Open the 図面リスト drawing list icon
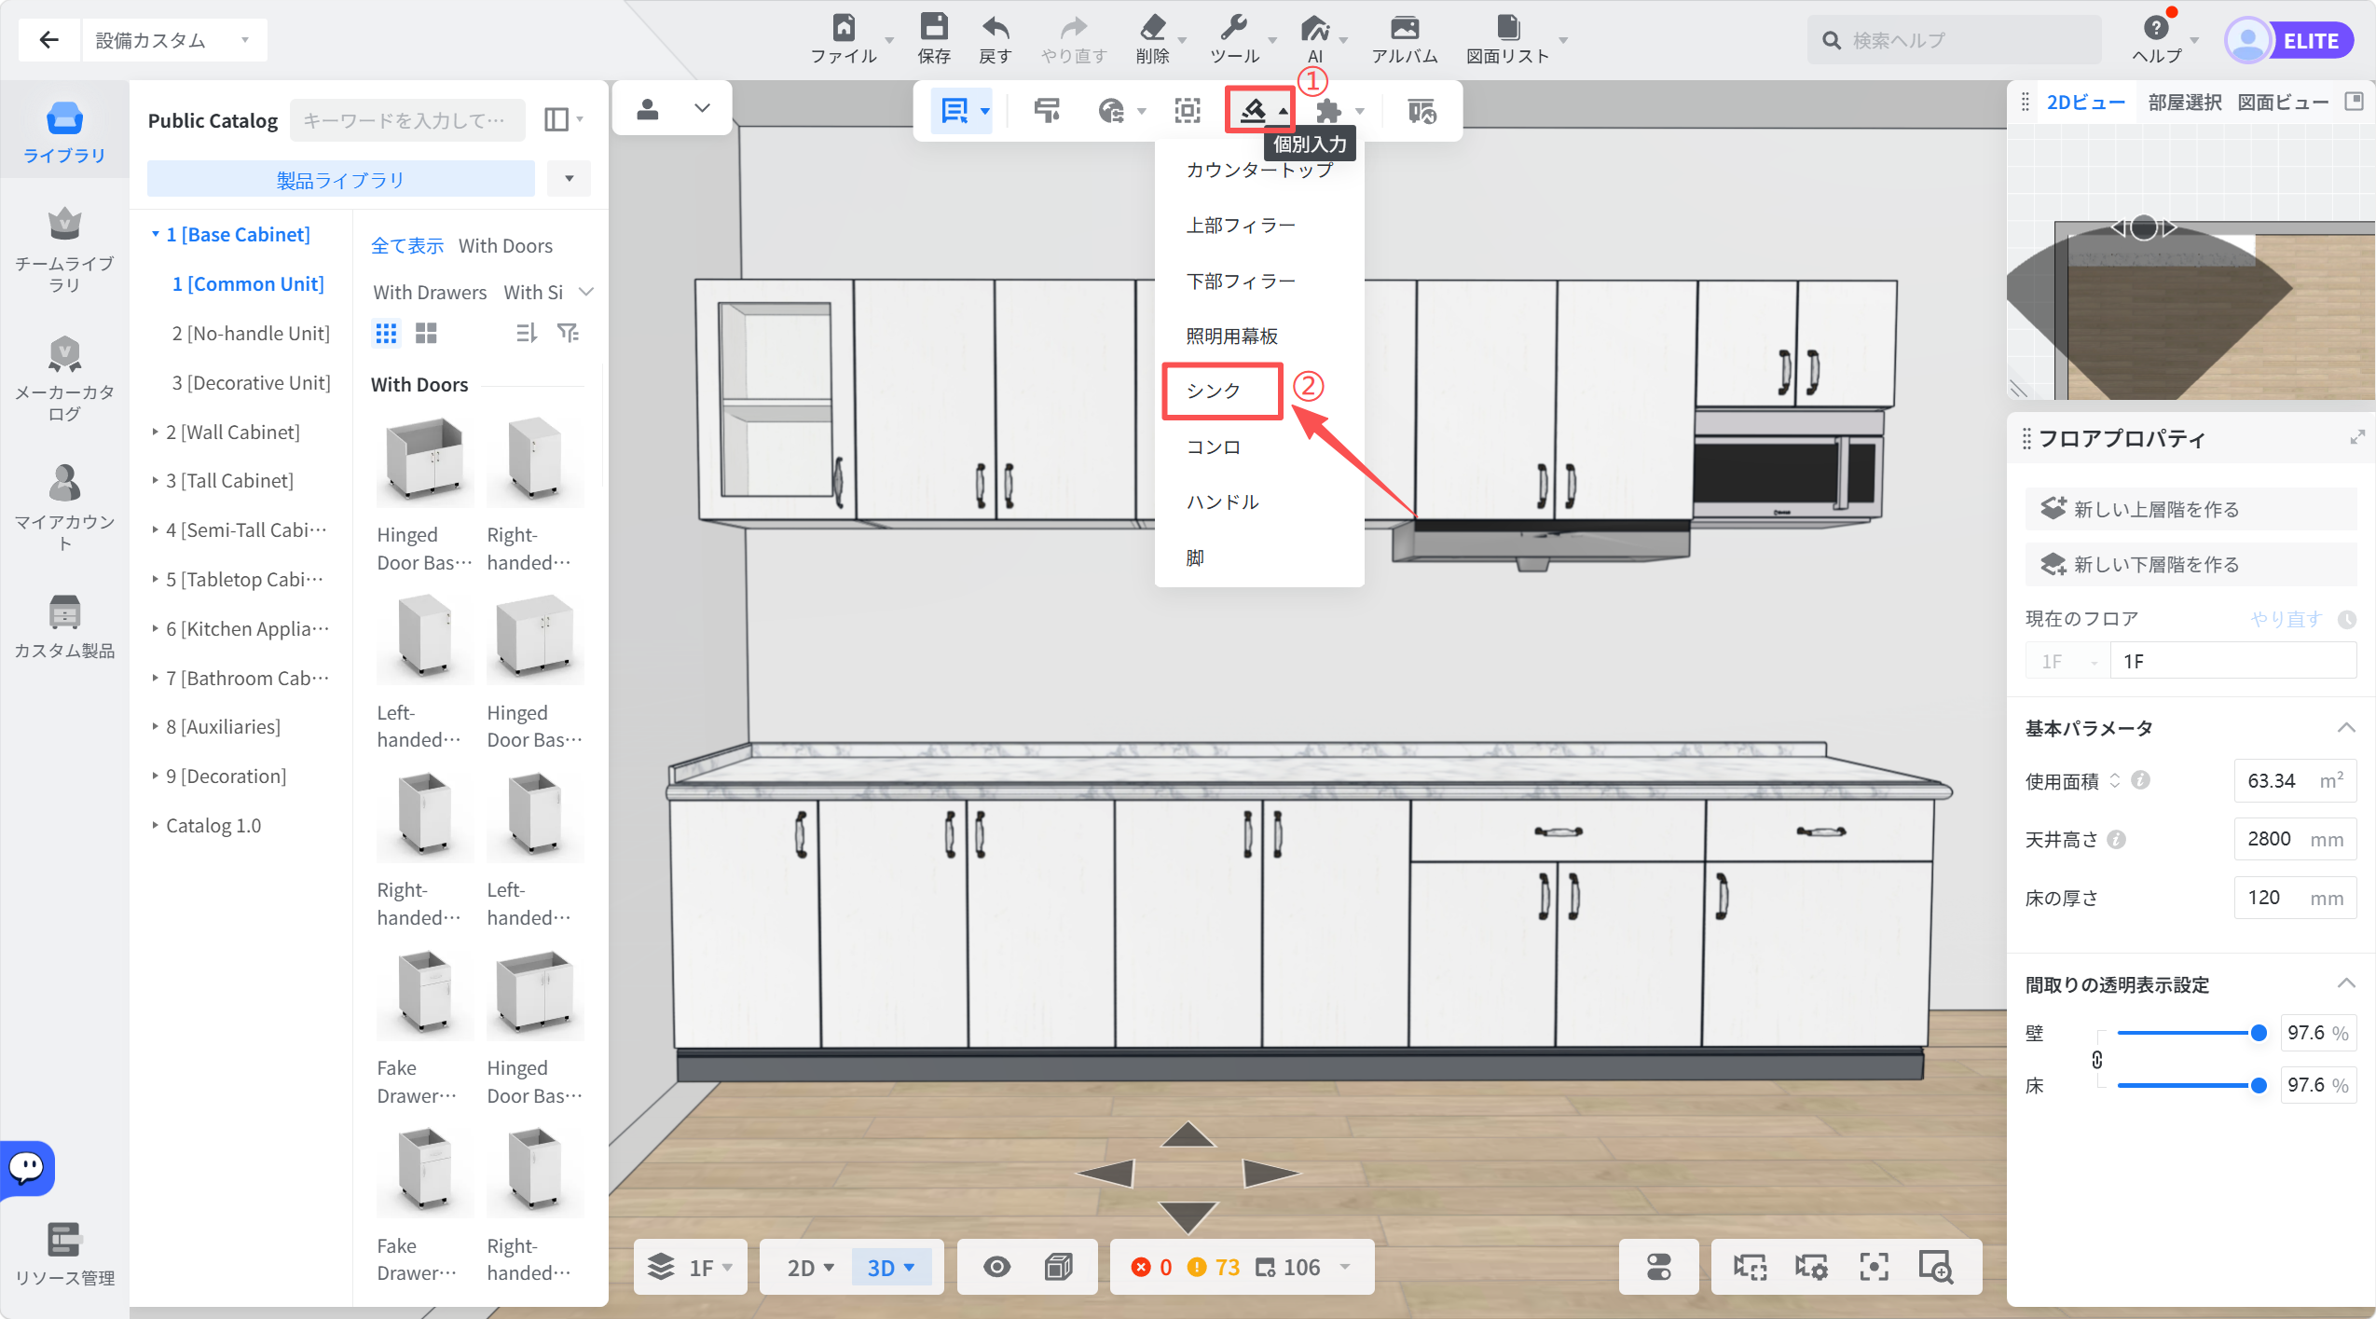 pos(1508,28)
